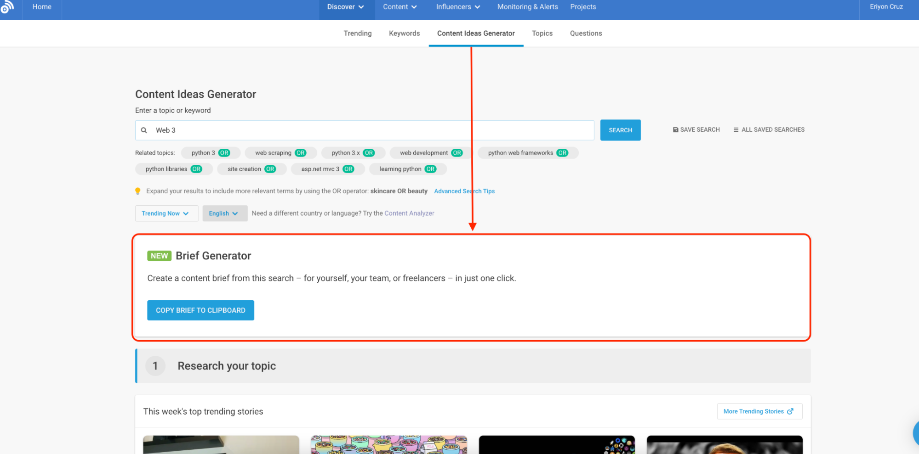Image resolution: width=919 pixels, height=454 pixels.
Task: Go to Home in top navigation
Action: (42, 7)
